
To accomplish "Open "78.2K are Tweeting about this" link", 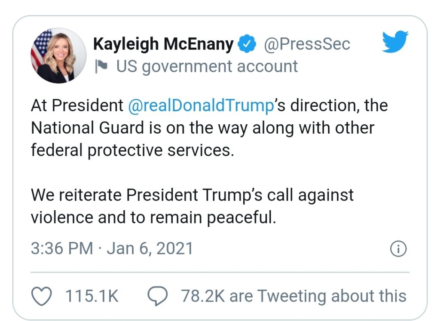I will click(293, 296).
